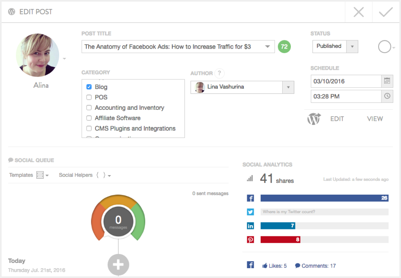Viewport: 401px width, 278px height.
Task: Click the Pinterest shares bar showing 8
Action: [x=280, y=240]
